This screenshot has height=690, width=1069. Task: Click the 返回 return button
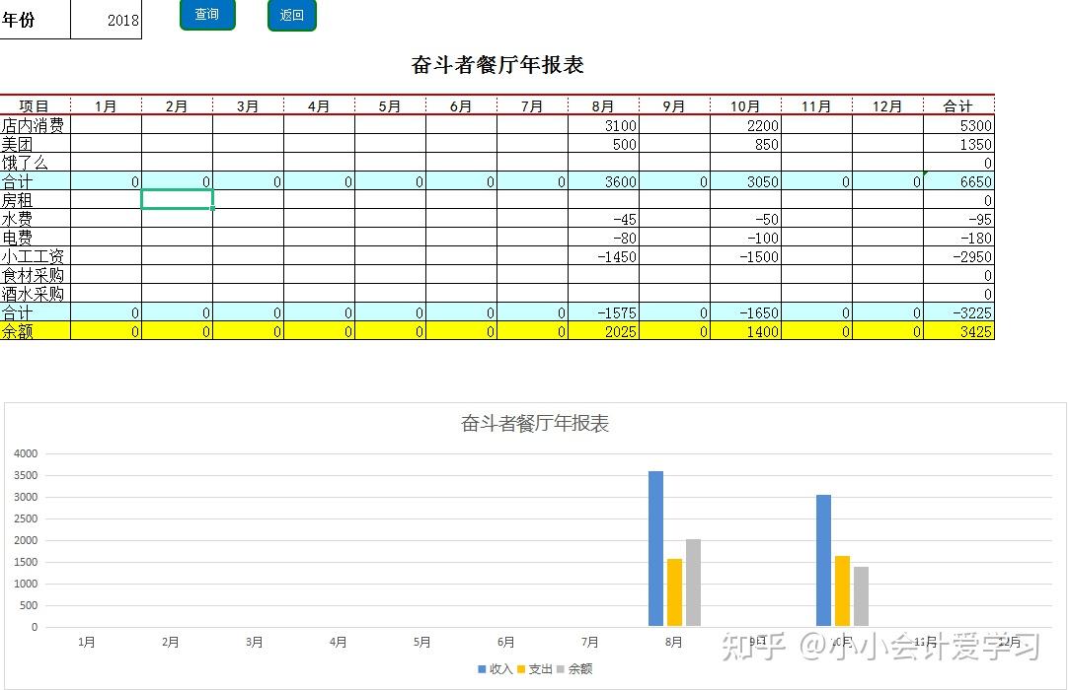pyautogui.click(x=292, y=15)
